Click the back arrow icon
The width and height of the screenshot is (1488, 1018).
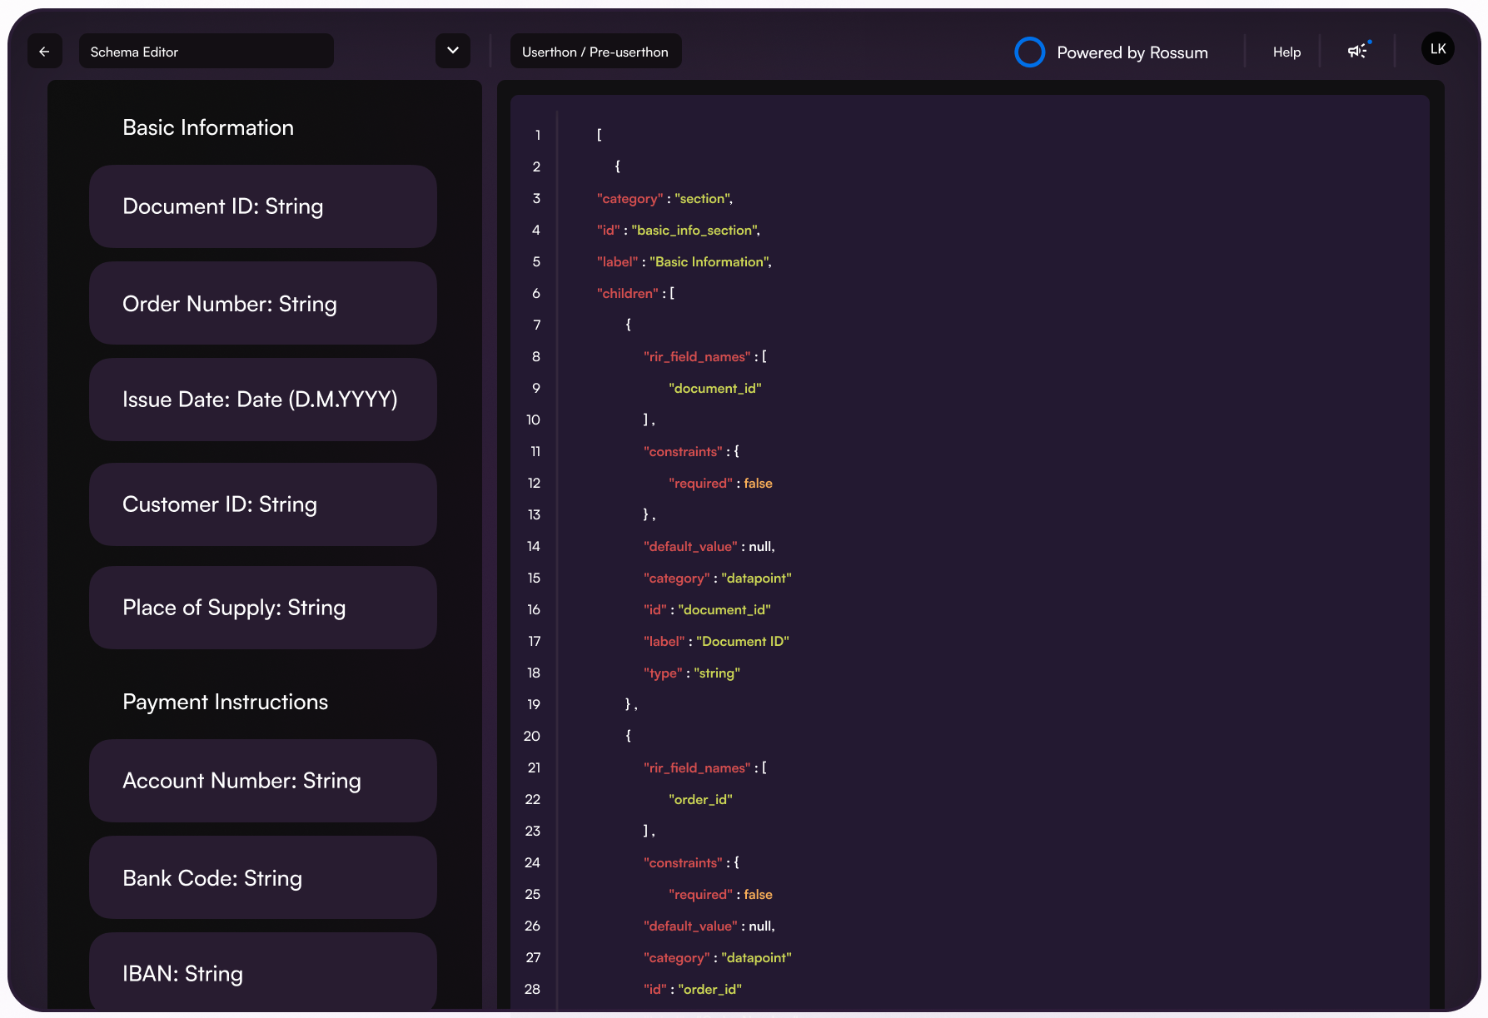point(45,52)
